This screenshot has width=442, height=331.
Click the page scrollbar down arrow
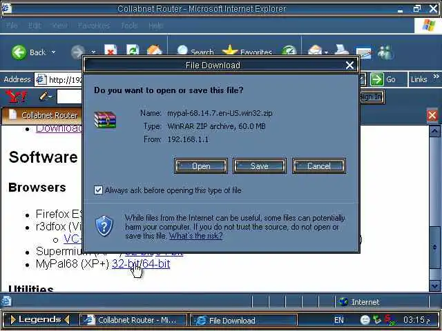pos(434,286)
